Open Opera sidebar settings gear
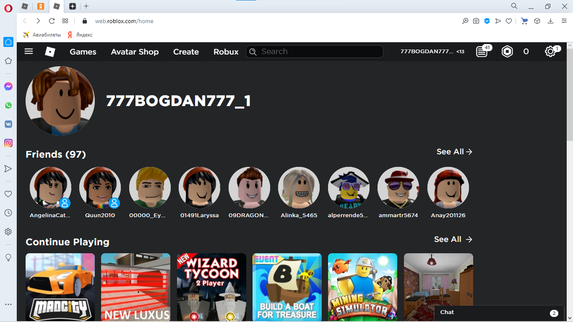Screen dimensions: 573x322 tap(8, 232)
